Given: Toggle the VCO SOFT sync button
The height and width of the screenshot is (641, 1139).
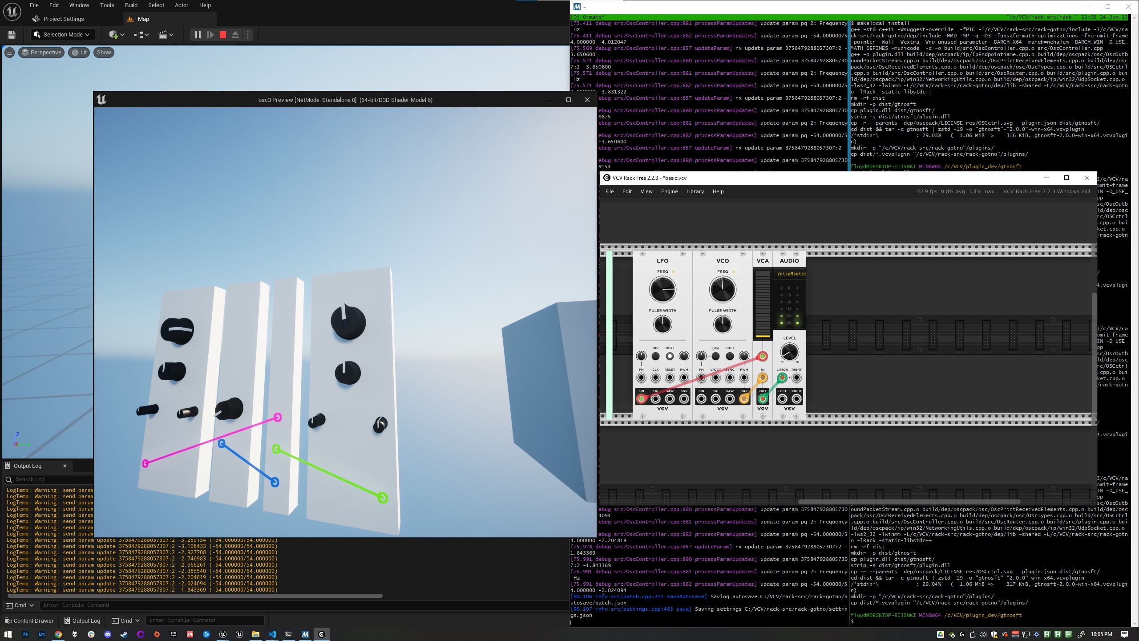Looking at the screenshot, I should [x=730, y=356].
